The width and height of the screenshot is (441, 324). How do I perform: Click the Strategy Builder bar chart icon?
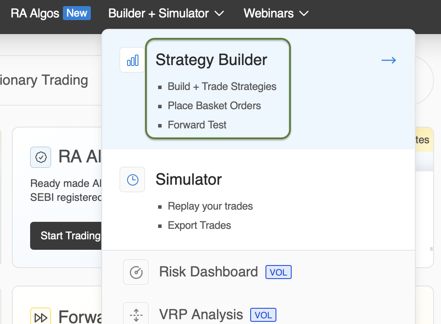point(132,60)
